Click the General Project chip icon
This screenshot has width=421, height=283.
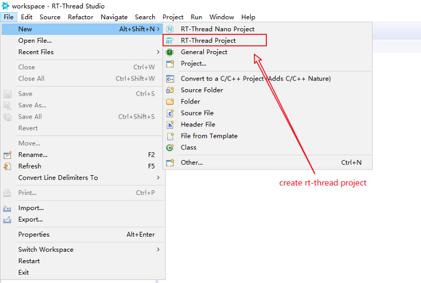tap(170, 52)
